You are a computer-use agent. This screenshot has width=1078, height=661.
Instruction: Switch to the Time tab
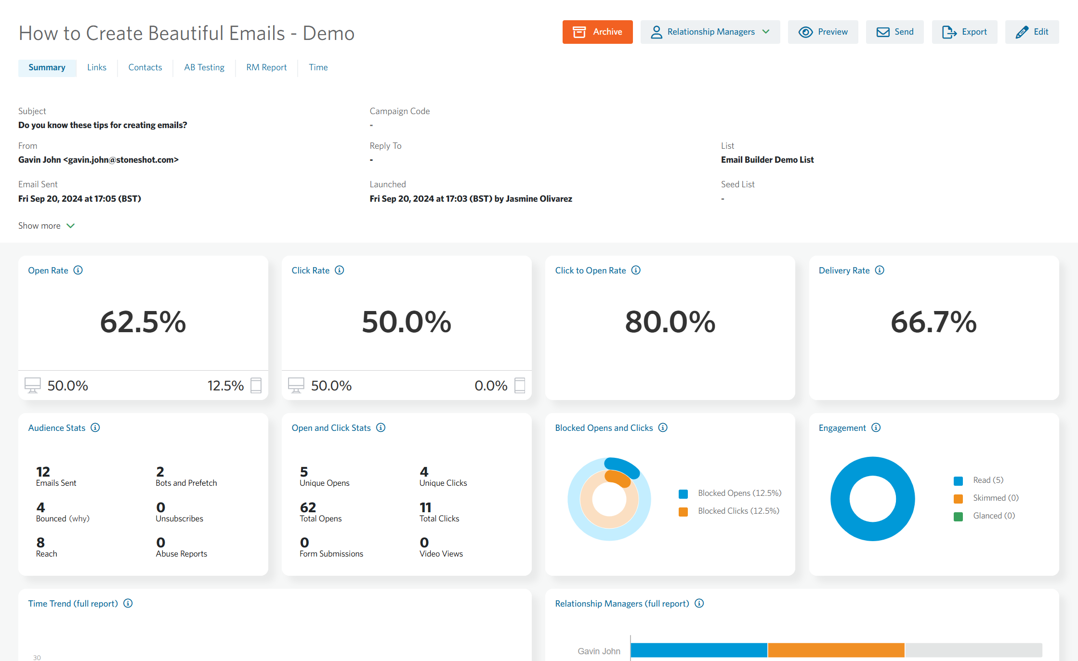(x=318, y=67)
